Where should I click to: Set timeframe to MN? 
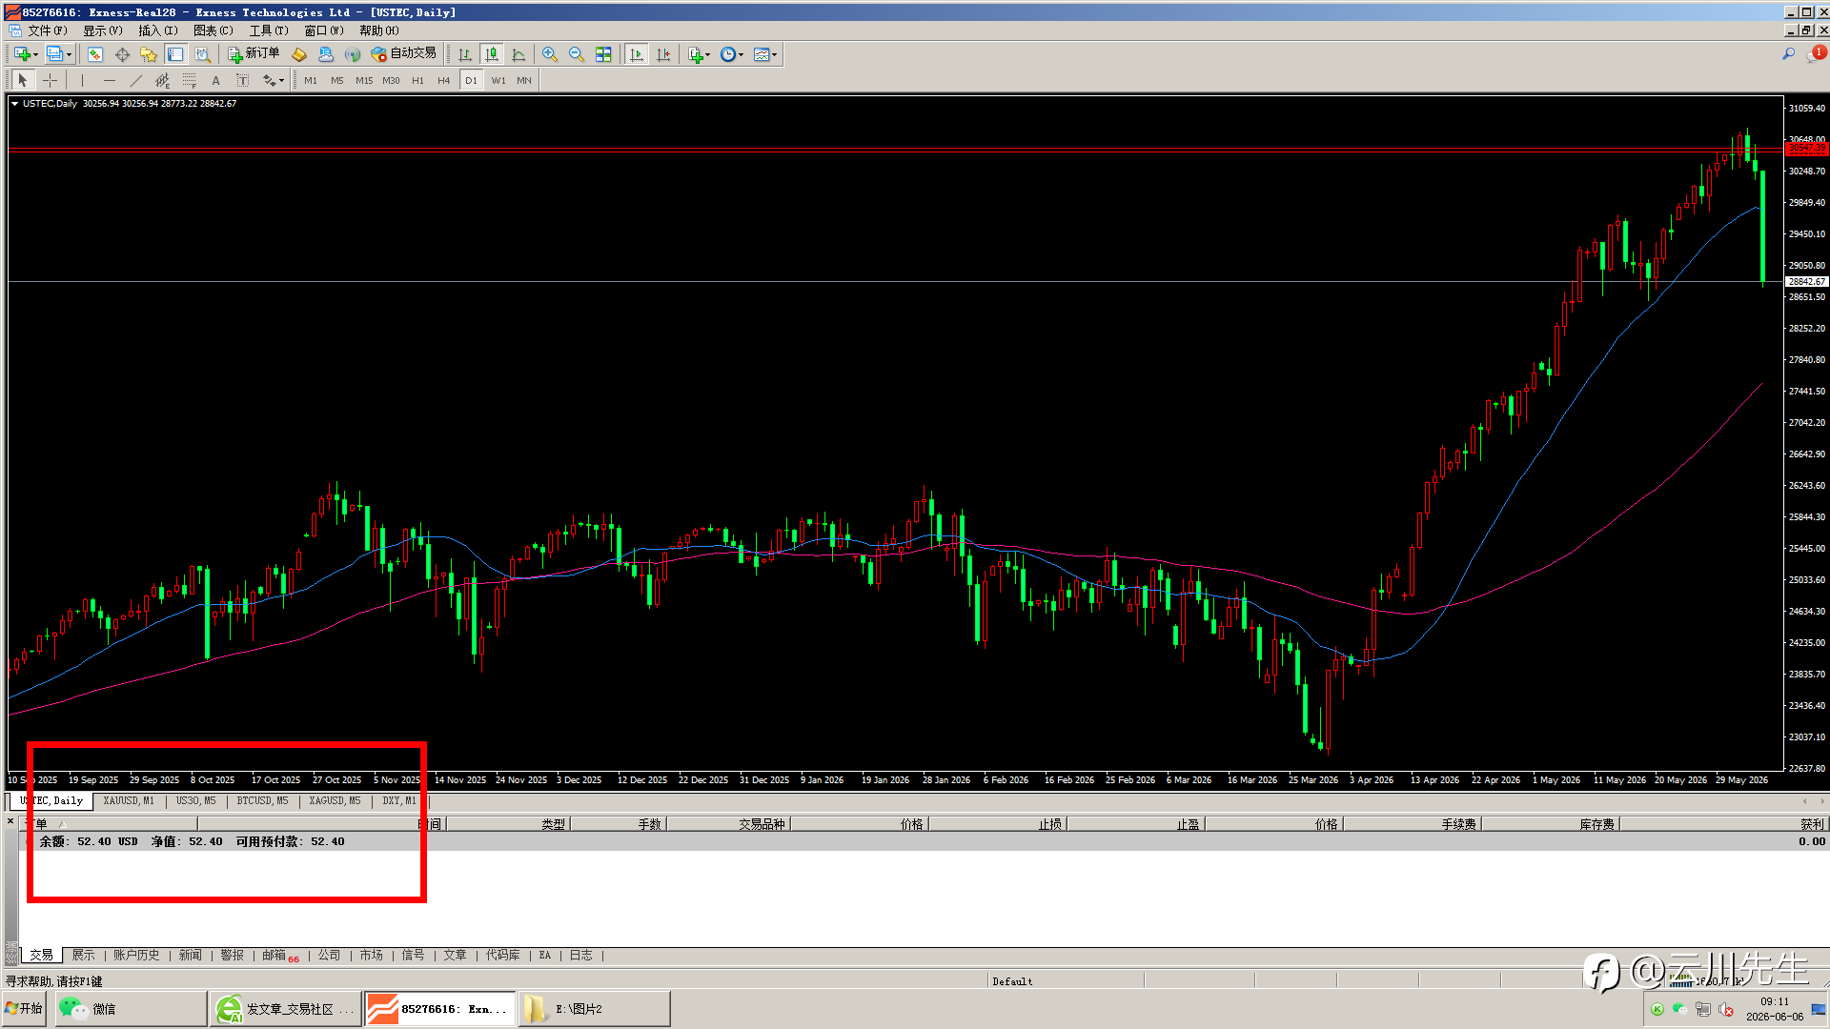[x=524, y=81]
